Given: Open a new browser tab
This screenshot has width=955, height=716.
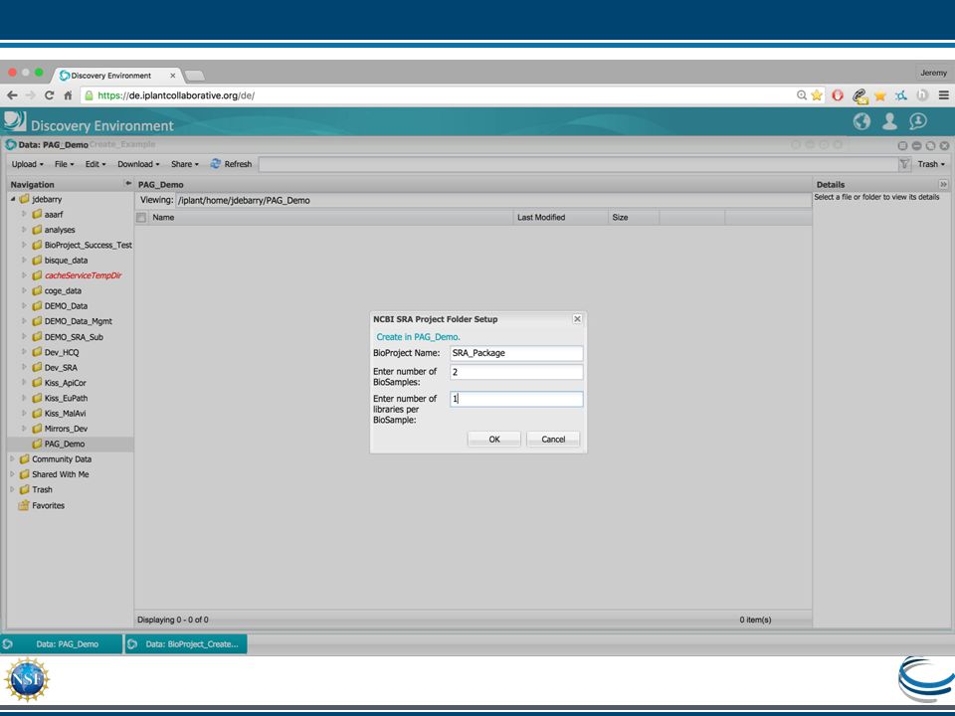Looking at the screenshot, I should tap(194, 76).
